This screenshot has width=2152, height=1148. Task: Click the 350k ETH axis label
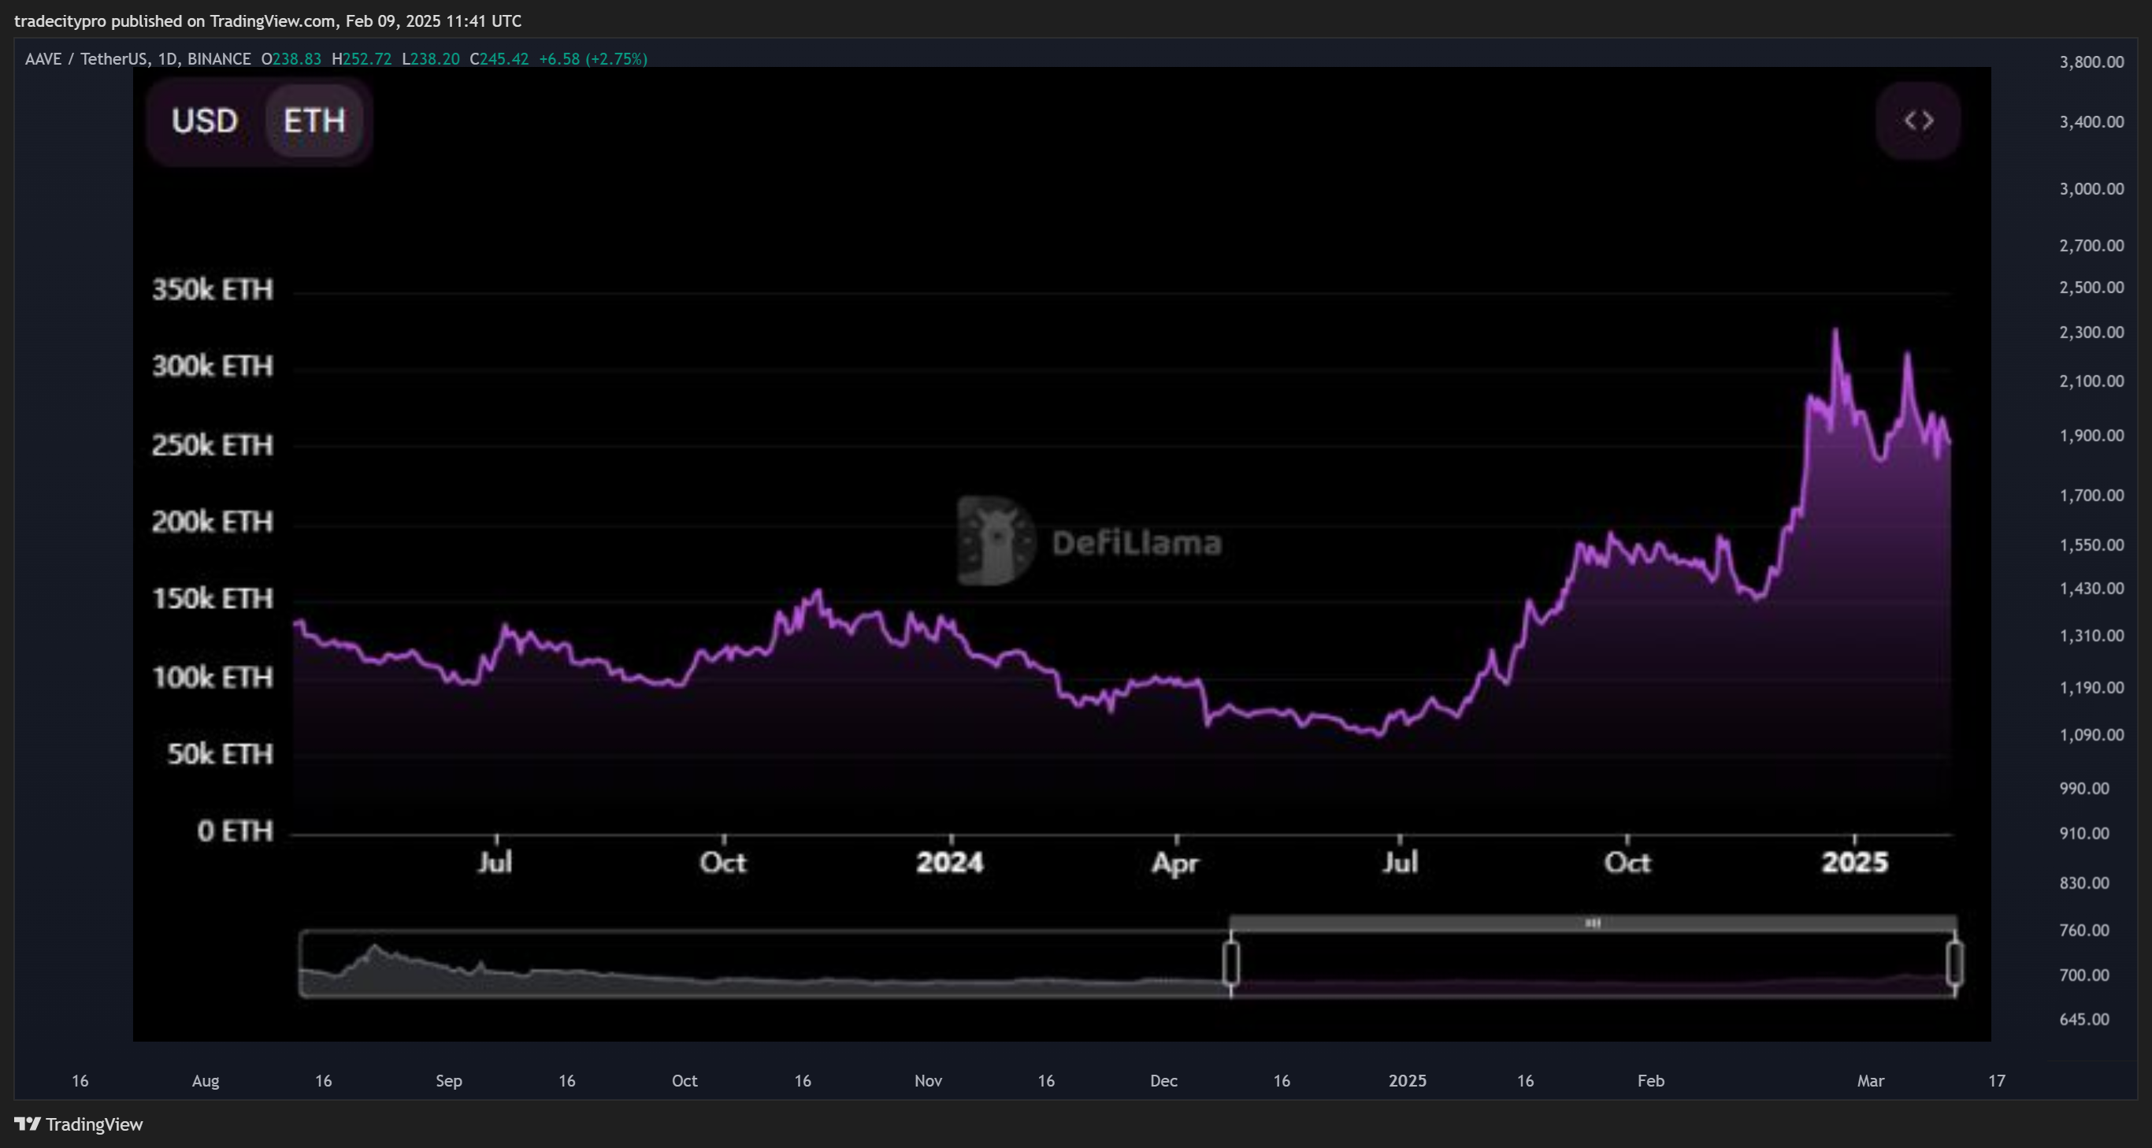pyautogui.click(x=212, y=290)
